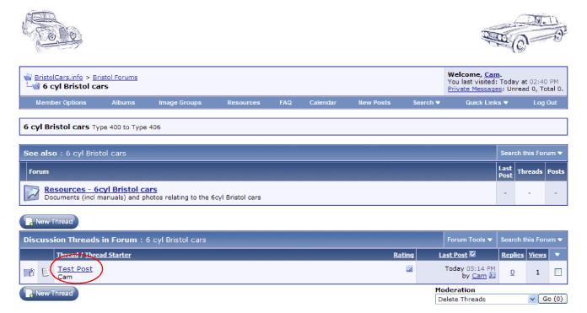Click the Go (0) moderation button
This screenshot has width=587, height=313.
pyautogui.click(x=552, y=299)
